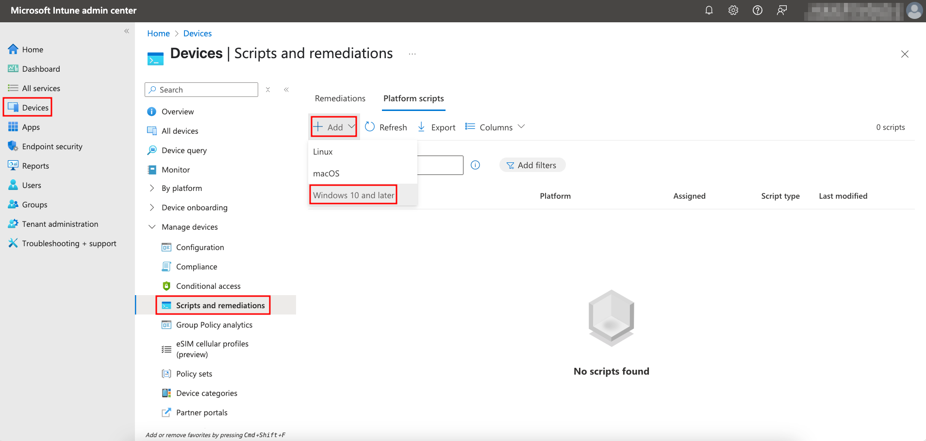Click the Refresh button
Screen dimensions: 926x441
386,127
